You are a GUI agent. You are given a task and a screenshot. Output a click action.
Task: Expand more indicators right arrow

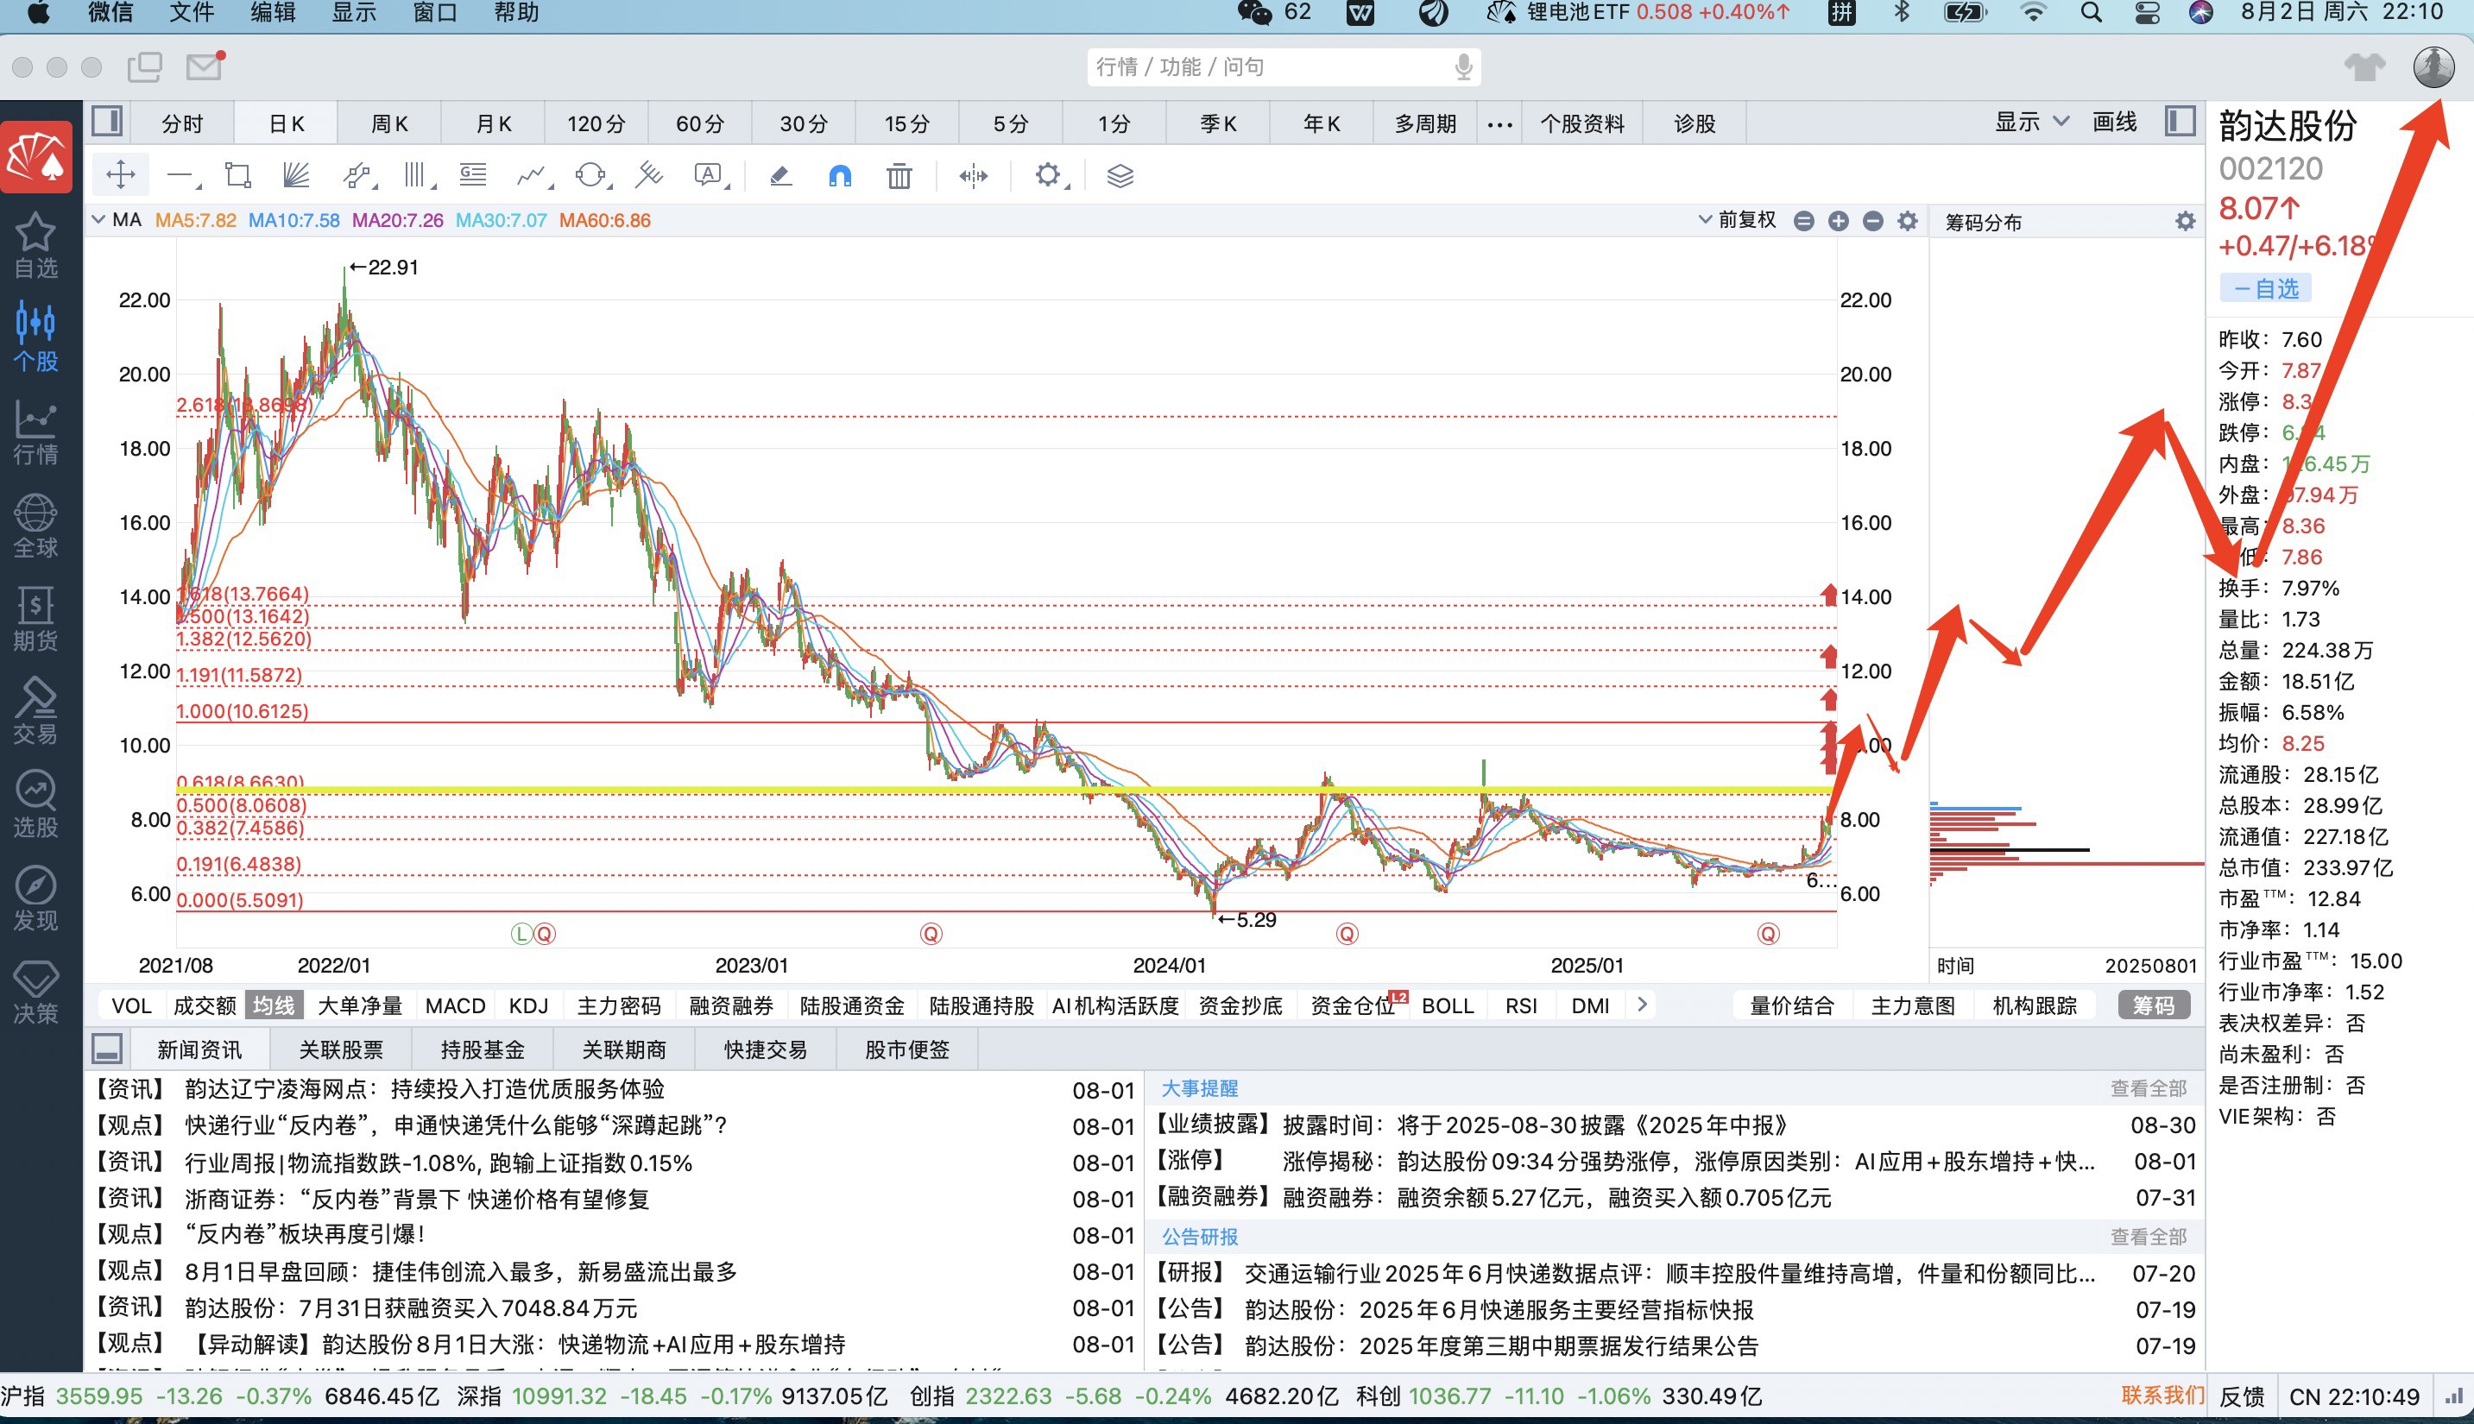pyautogui.click(x=1643, y=1005)
